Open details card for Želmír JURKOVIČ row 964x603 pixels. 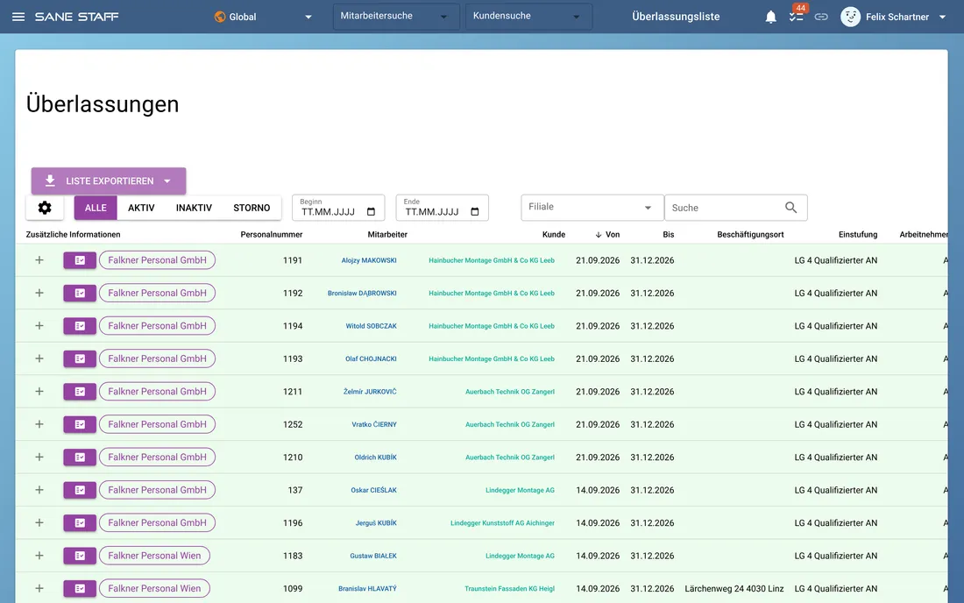coord(80,392)
